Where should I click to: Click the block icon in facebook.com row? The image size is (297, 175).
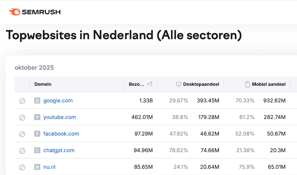pos(22,134)
